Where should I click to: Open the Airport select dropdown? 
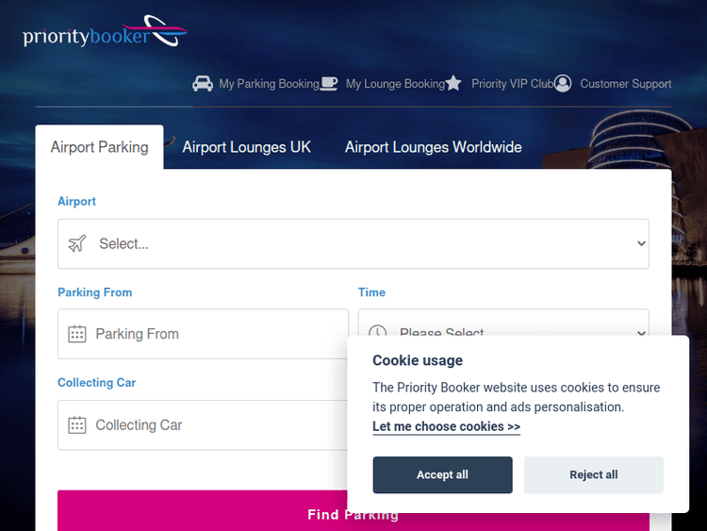353,243
